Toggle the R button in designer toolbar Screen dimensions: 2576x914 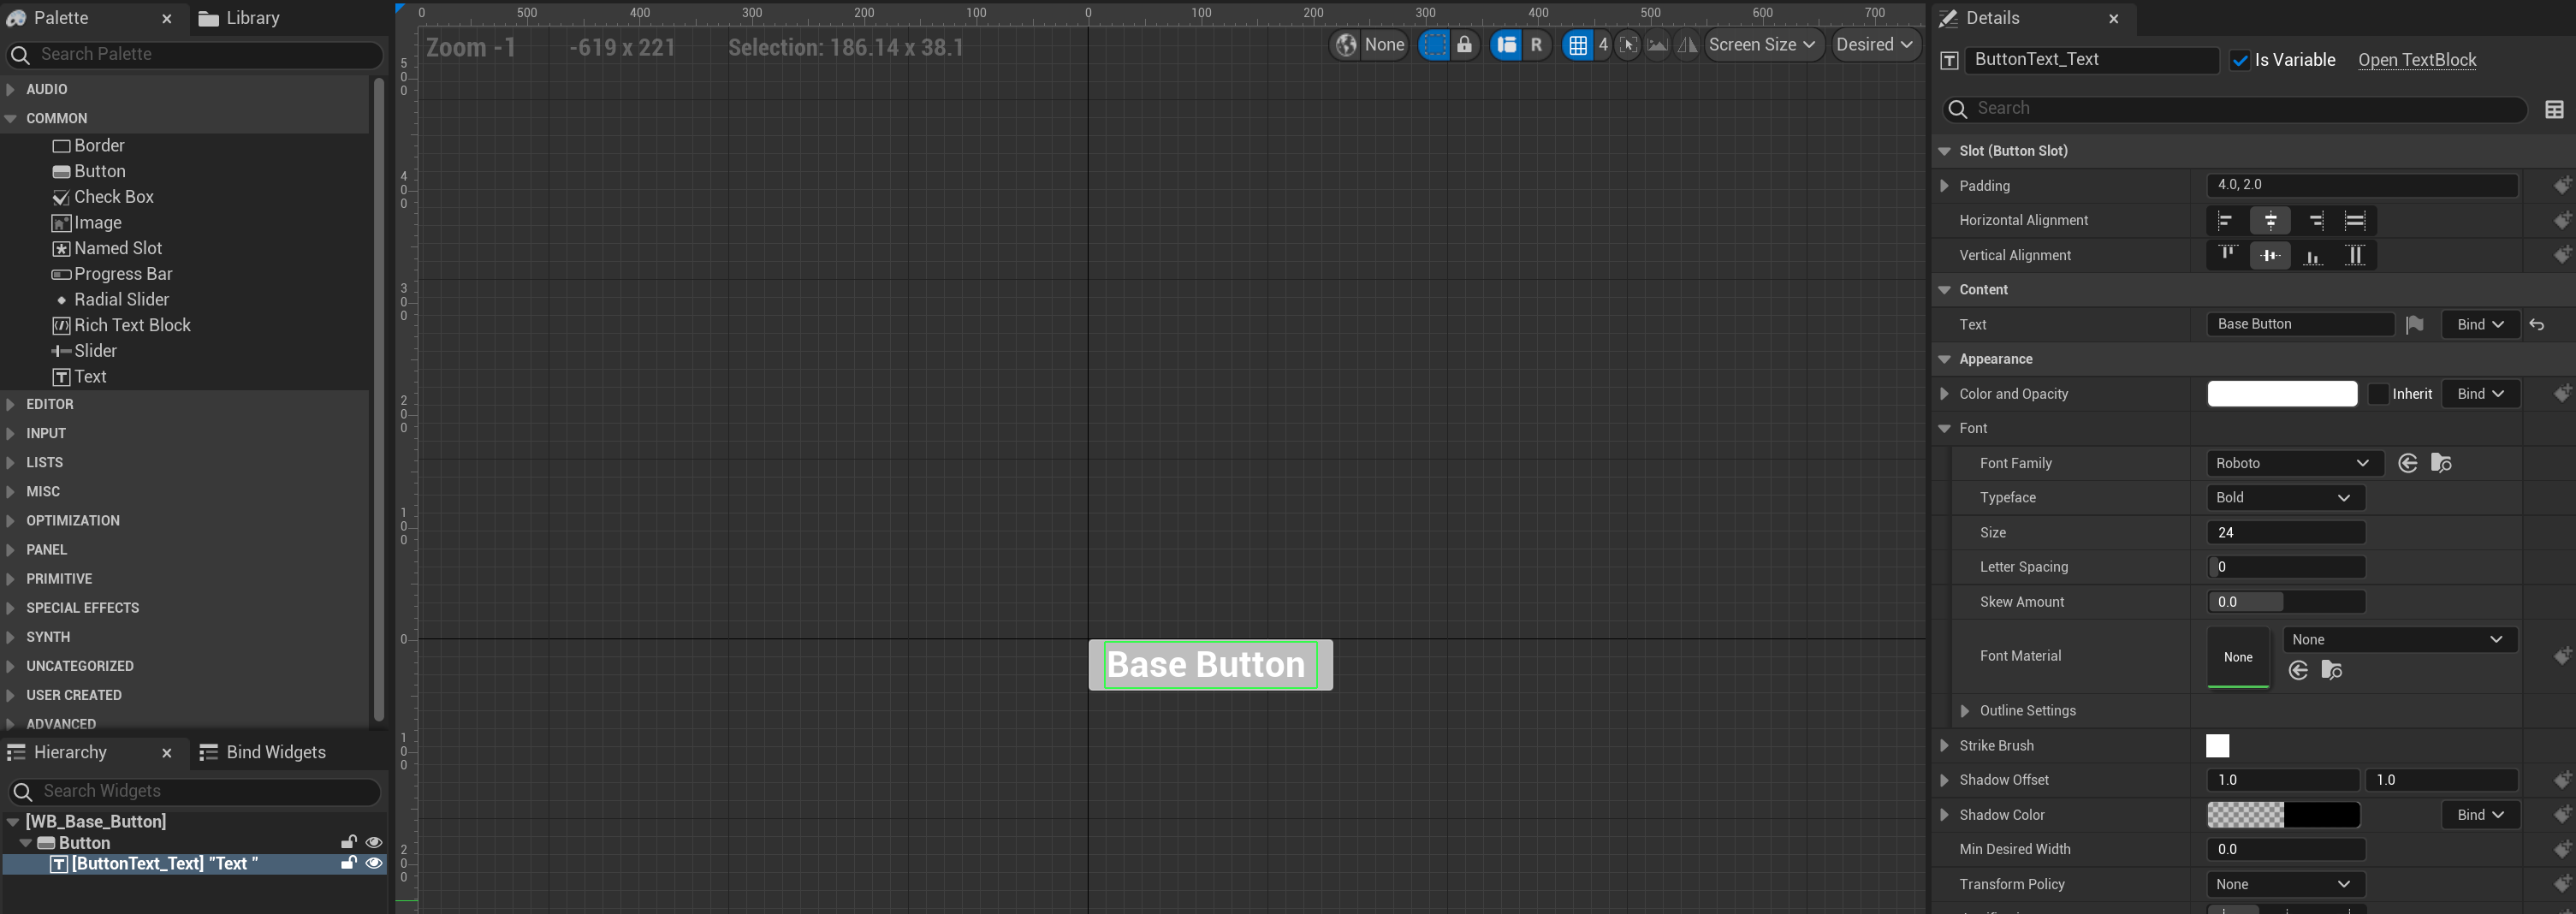point(1536,45)
